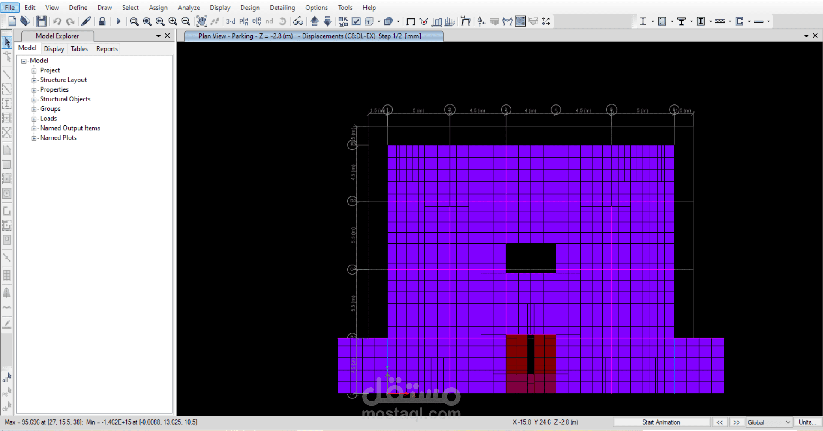The height and width of the screenshot is (431, 823).
Task: Switch to the Reports tab in Model Explorer
Action: (107, 49)
